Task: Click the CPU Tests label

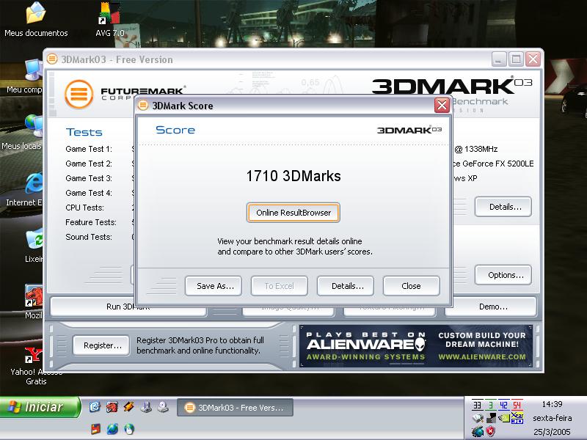Action: click(x=84, y=208)
